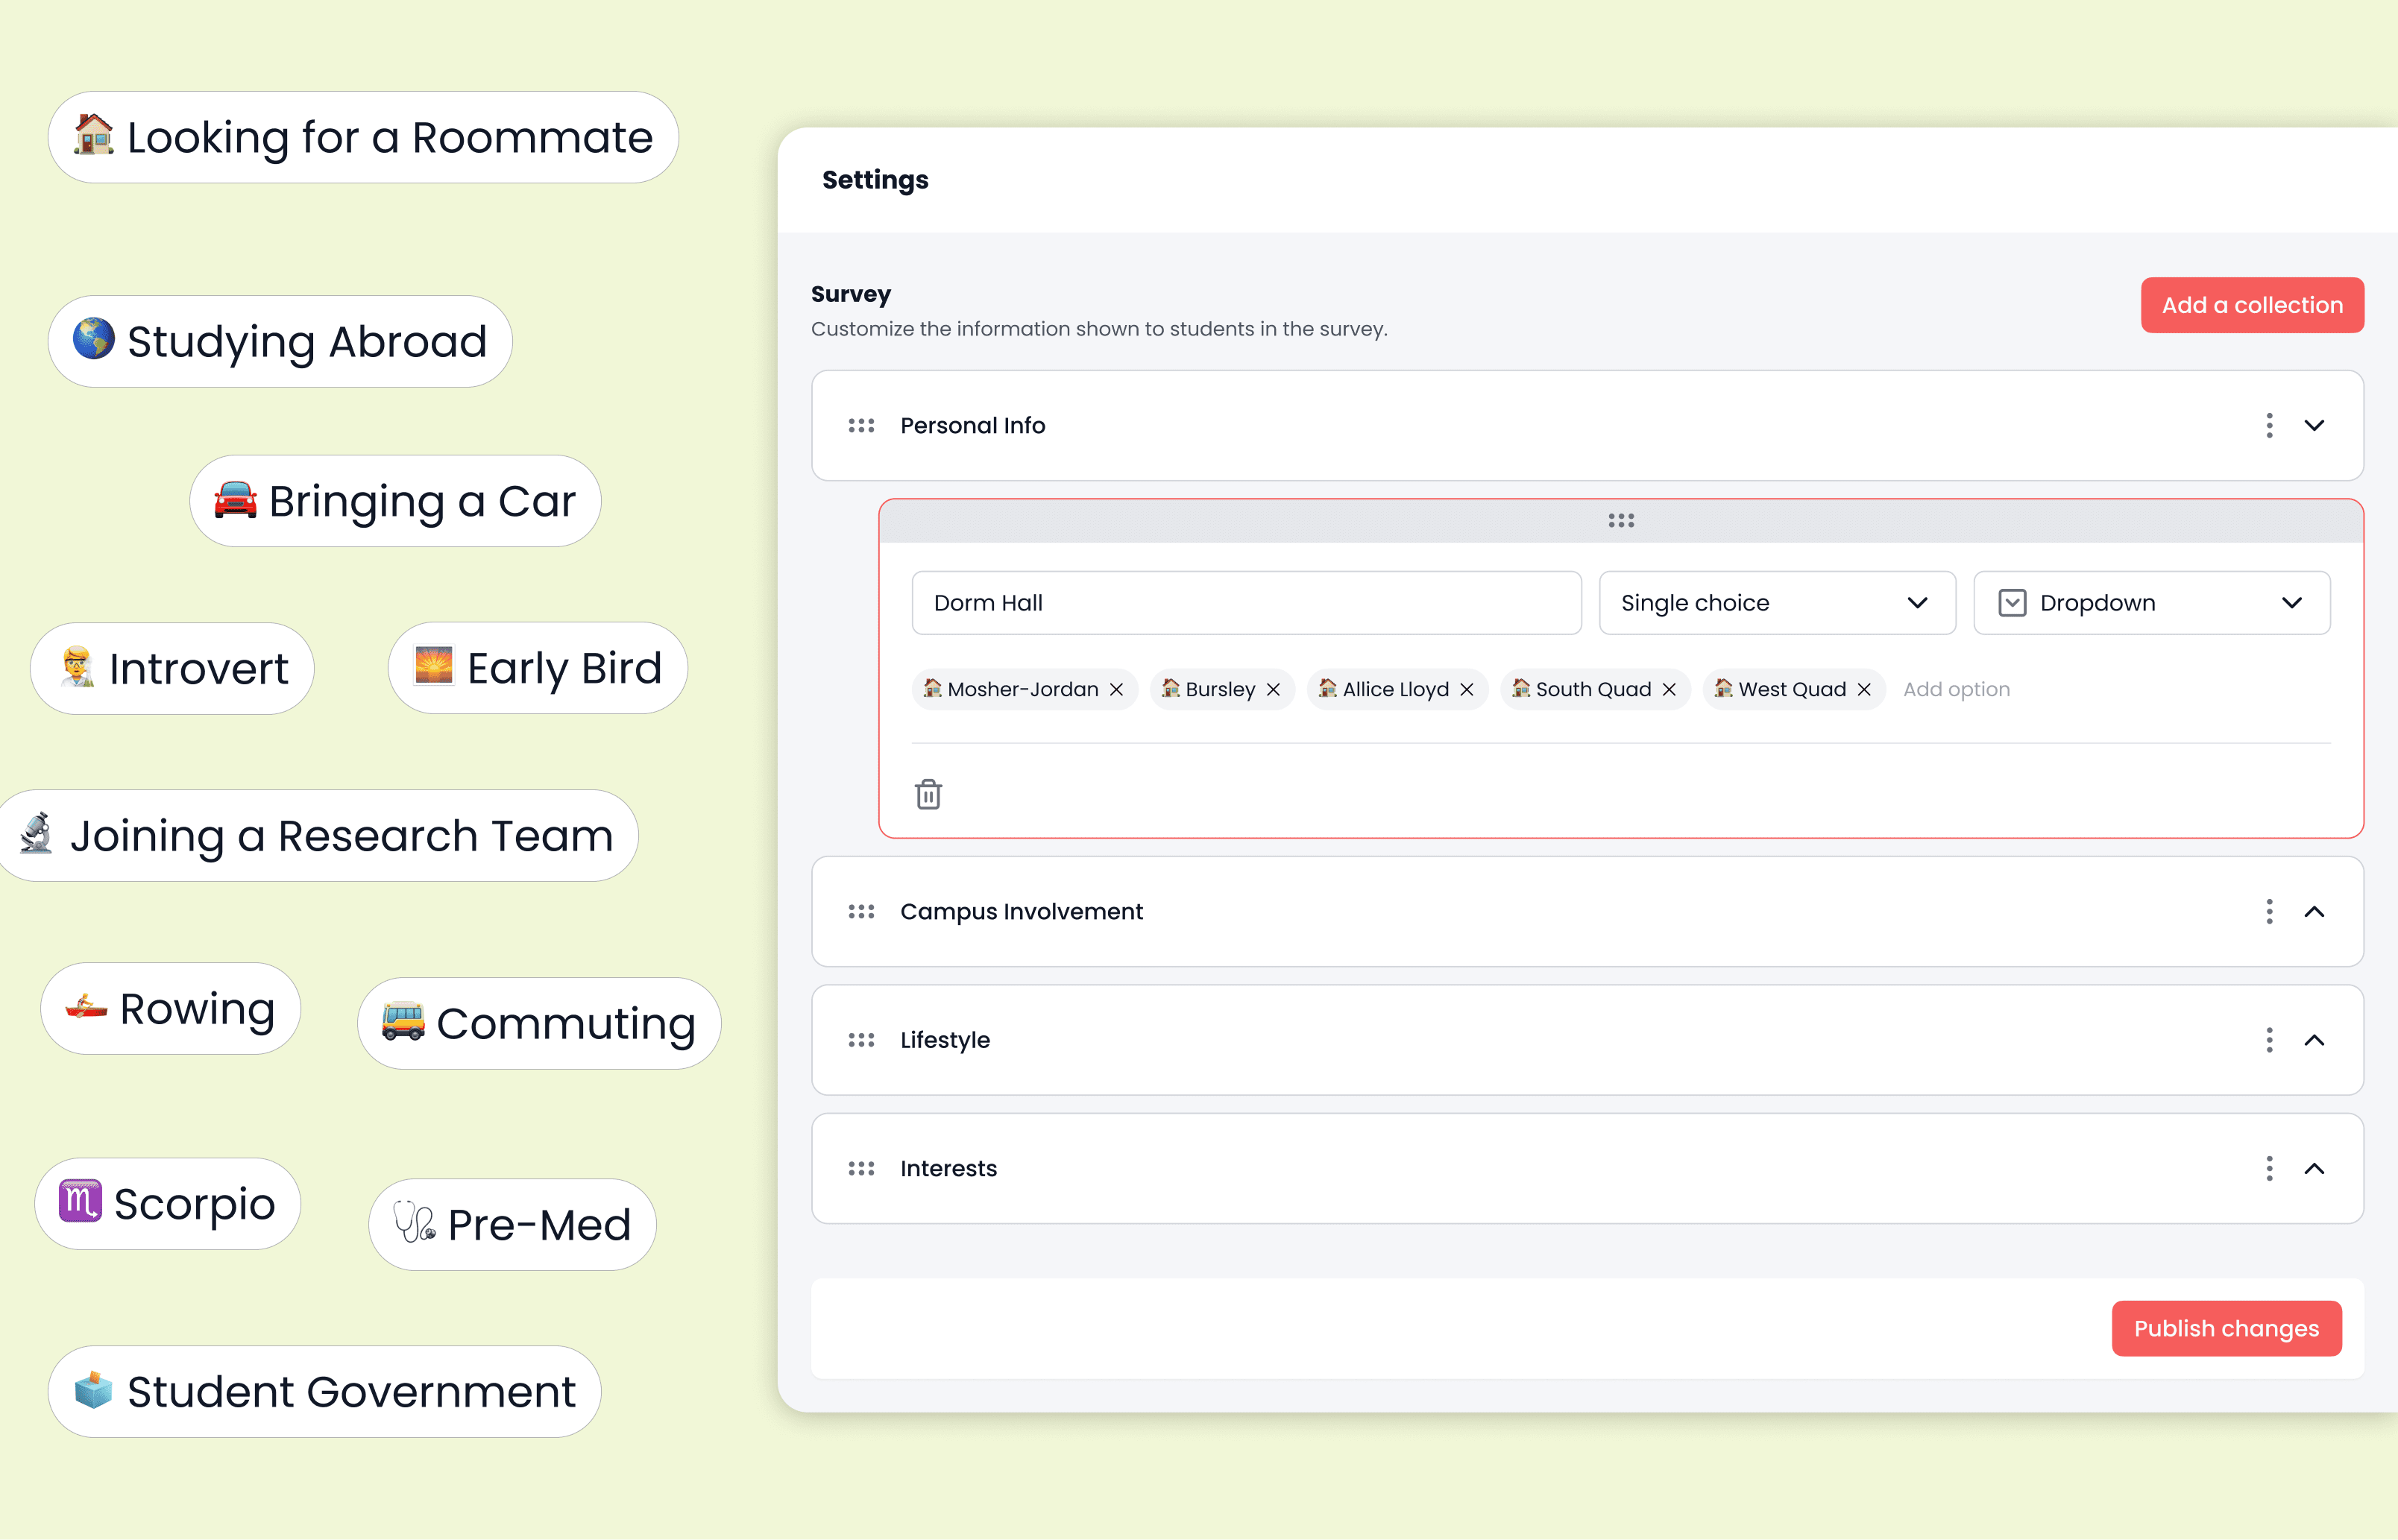Remove the Bursley option tag
This screenshot has width=2398, height=1540.
pyautogui.click(x=1273, y=690)
